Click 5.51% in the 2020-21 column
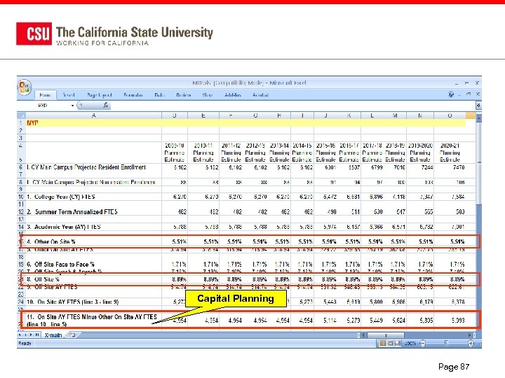 [x=457, y=241]
